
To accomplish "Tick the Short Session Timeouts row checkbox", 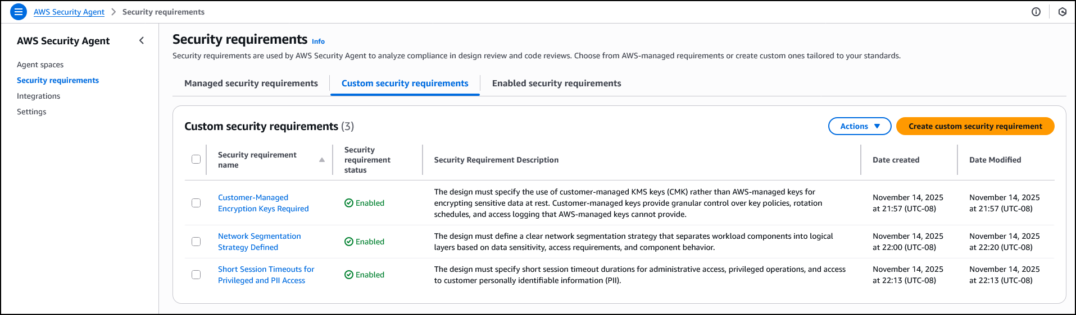I will tap(196, 275).
